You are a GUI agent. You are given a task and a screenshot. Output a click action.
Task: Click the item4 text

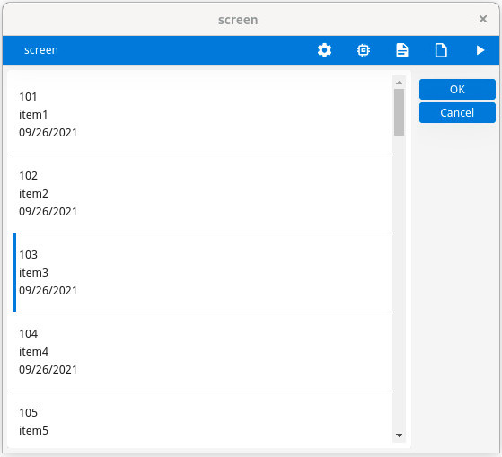point(33,352)
